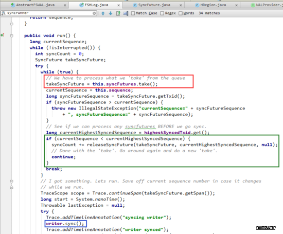Go to next search occurrence arrow
Screen dimensions: 283x234
tap(111, 13)
